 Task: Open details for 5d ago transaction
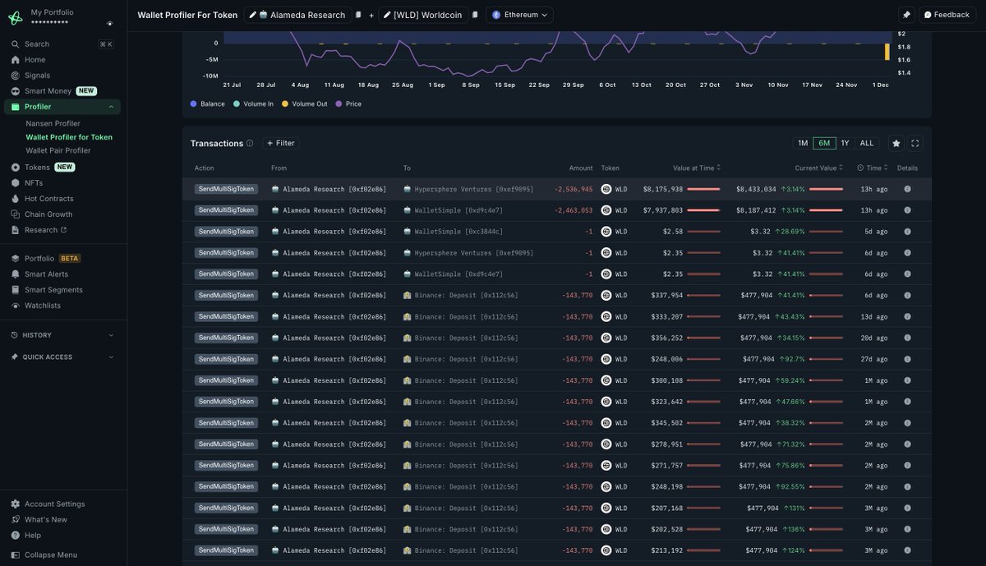907,232
